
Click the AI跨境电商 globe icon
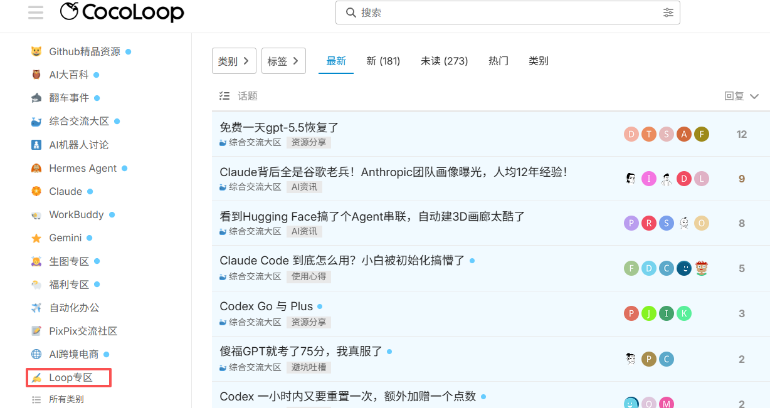click(36, 354)
